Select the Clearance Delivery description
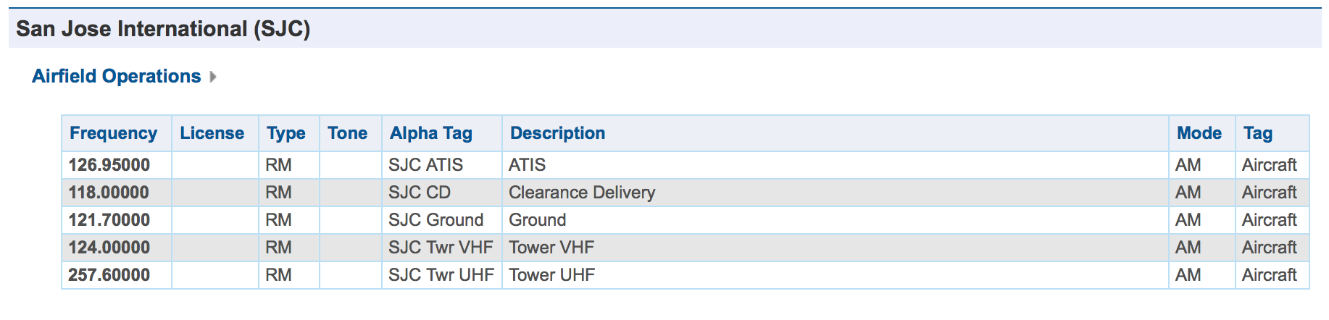 coord(582,193)
